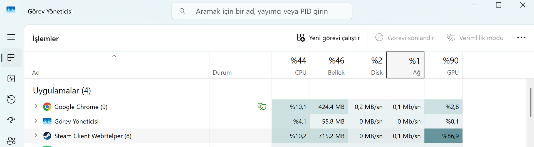Screen dimensions: 534x147
Task: Expand the Google Chrome process group
Action: tap(36, 106)
